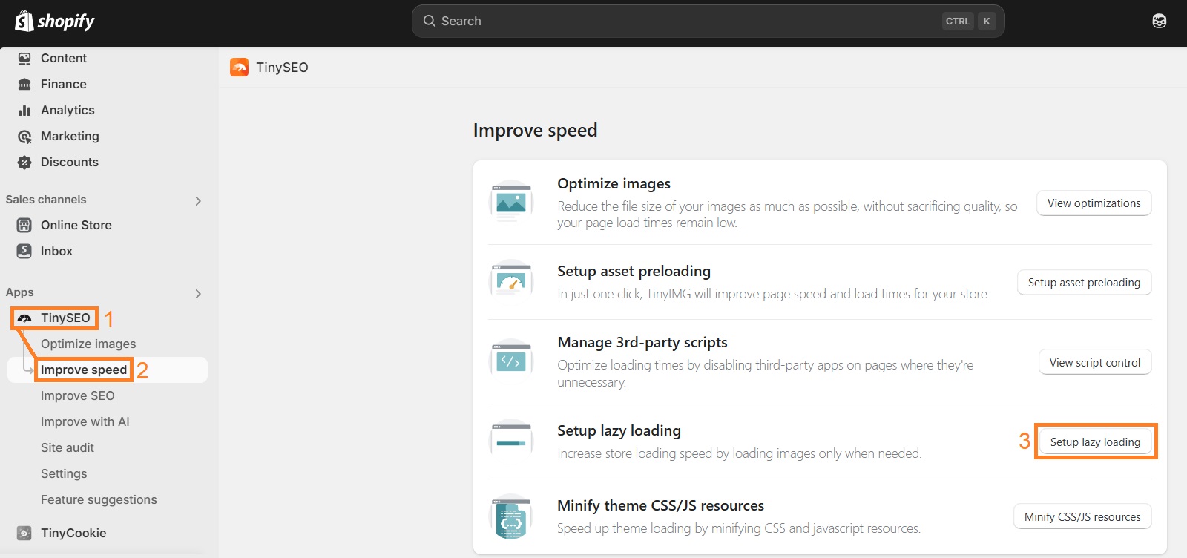Click the View optimizations button
This screenshot has width=1187, height=558.
pos(1094,203)
